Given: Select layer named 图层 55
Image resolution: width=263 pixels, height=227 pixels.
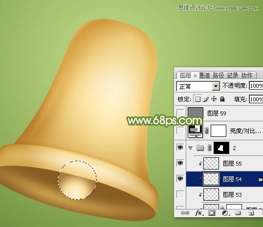Looking at the screenshot, I should click(x=232, y=164).
